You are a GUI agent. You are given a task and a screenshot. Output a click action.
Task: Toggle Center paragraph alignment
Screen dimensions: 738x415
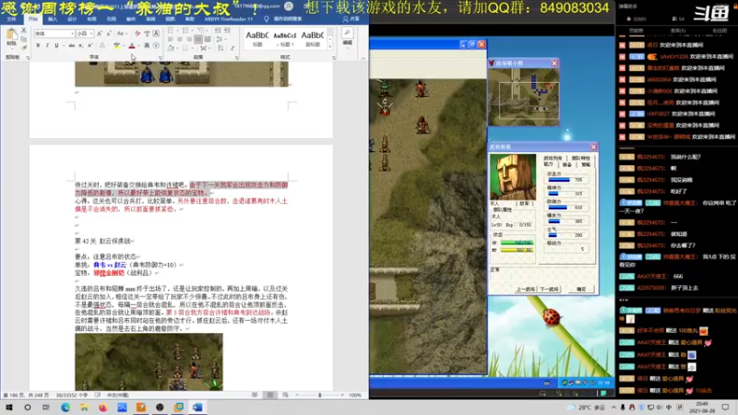(180, 39)
